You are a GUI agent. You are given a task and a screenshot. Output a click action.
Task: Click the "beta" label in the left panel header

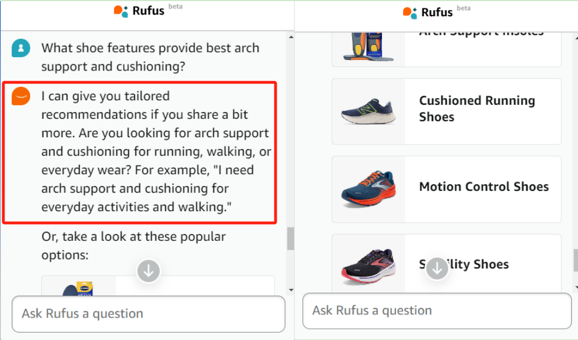point(175,6)
